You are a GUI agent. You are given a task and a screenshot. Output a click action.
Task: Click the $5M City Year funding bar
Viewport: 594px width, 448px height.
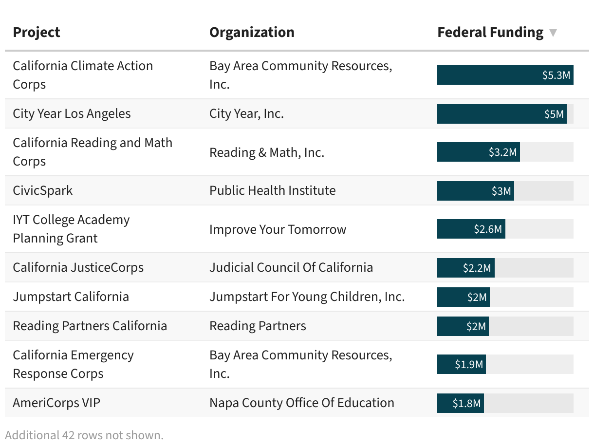501,114
